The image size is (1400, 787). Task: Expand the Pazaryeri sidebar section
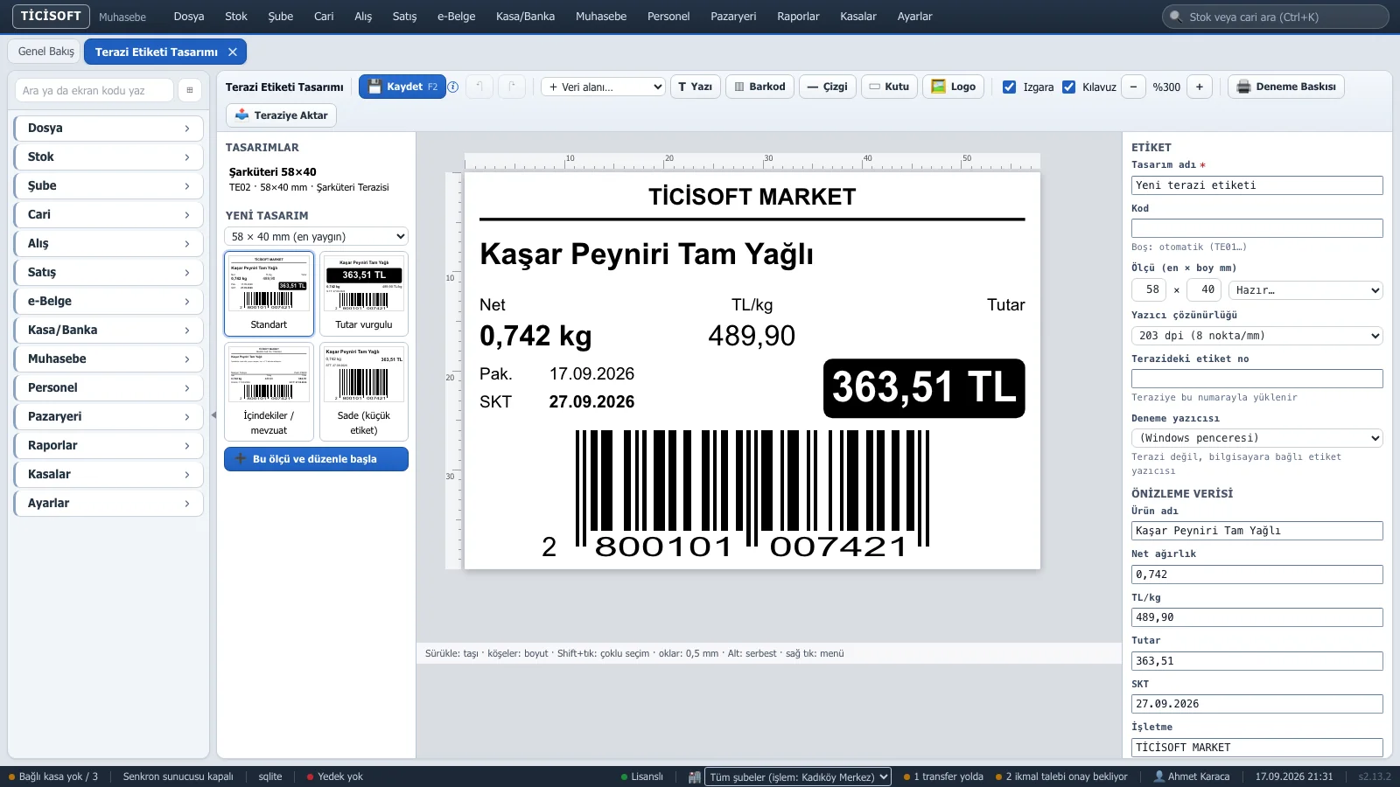[x=108, y=416]
